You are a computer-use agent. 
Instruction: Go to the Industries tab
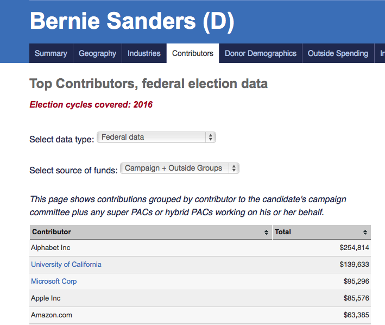[x=144, y=53]
